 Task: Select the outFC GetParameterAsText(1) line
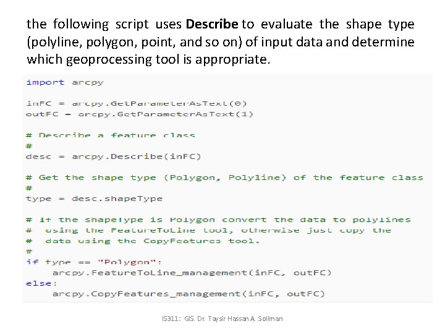click(x=139, y=114)
